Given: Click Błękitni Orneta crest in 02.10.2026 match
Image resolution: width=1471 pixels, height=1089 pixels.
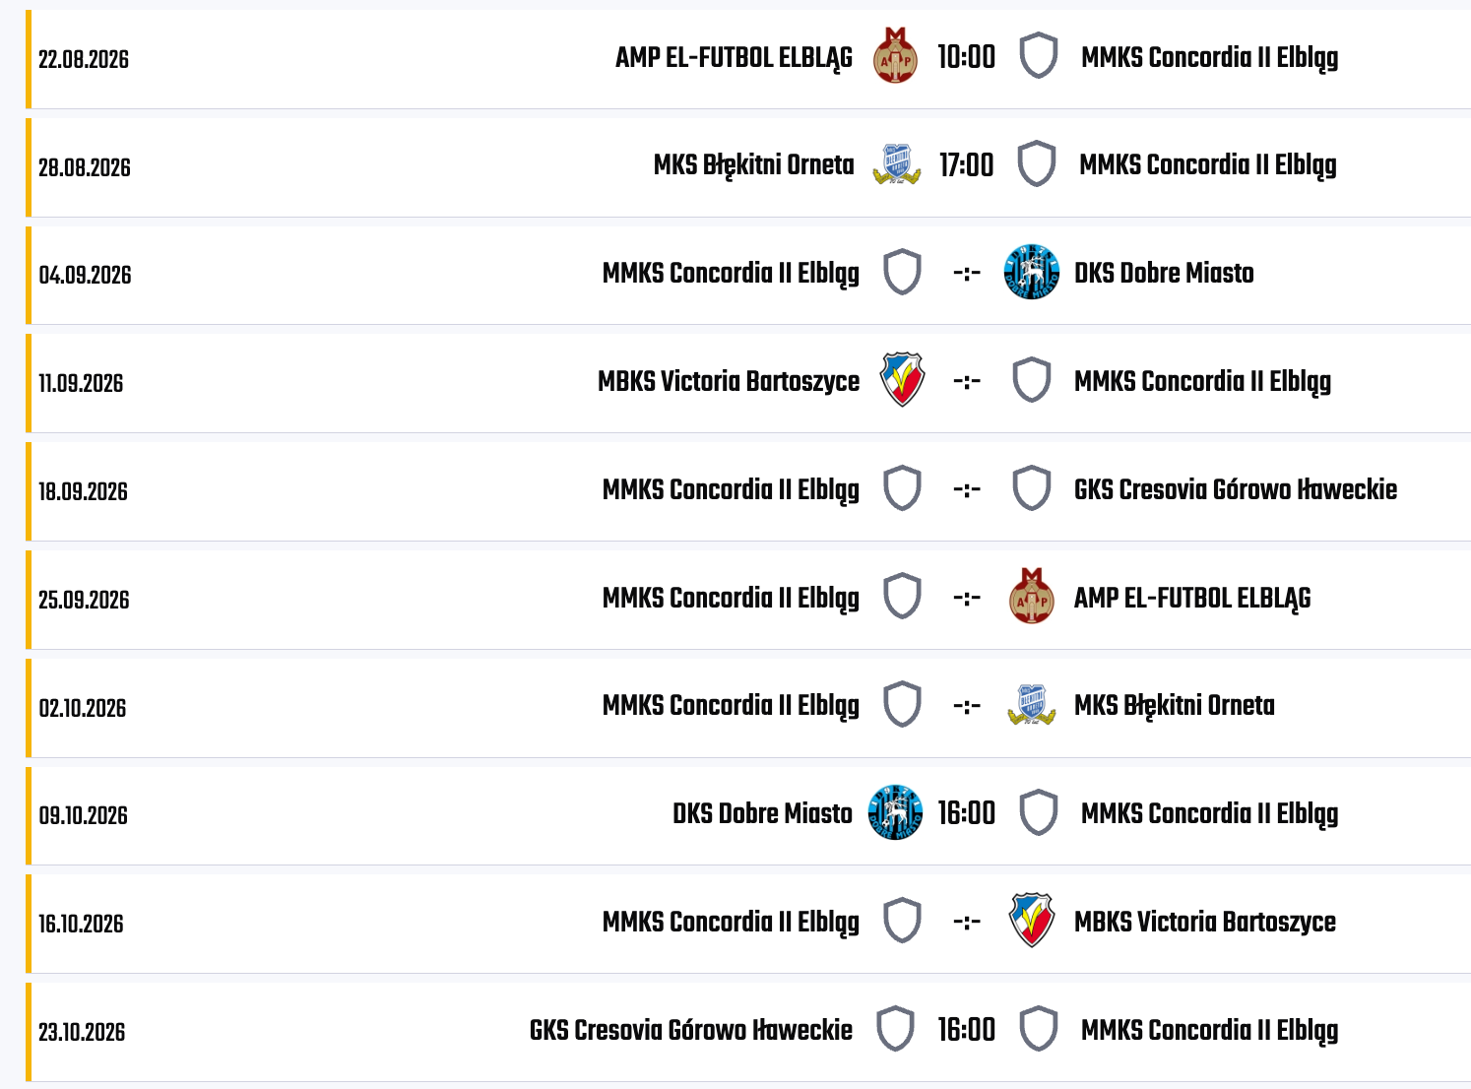Looking at the screenshot, I should 1032,705.
